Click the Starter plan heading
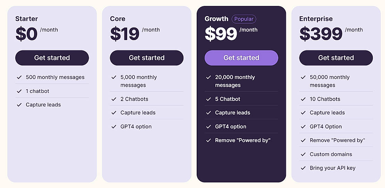The width and height of the screenshot is (385, 188). click(27, 19)
